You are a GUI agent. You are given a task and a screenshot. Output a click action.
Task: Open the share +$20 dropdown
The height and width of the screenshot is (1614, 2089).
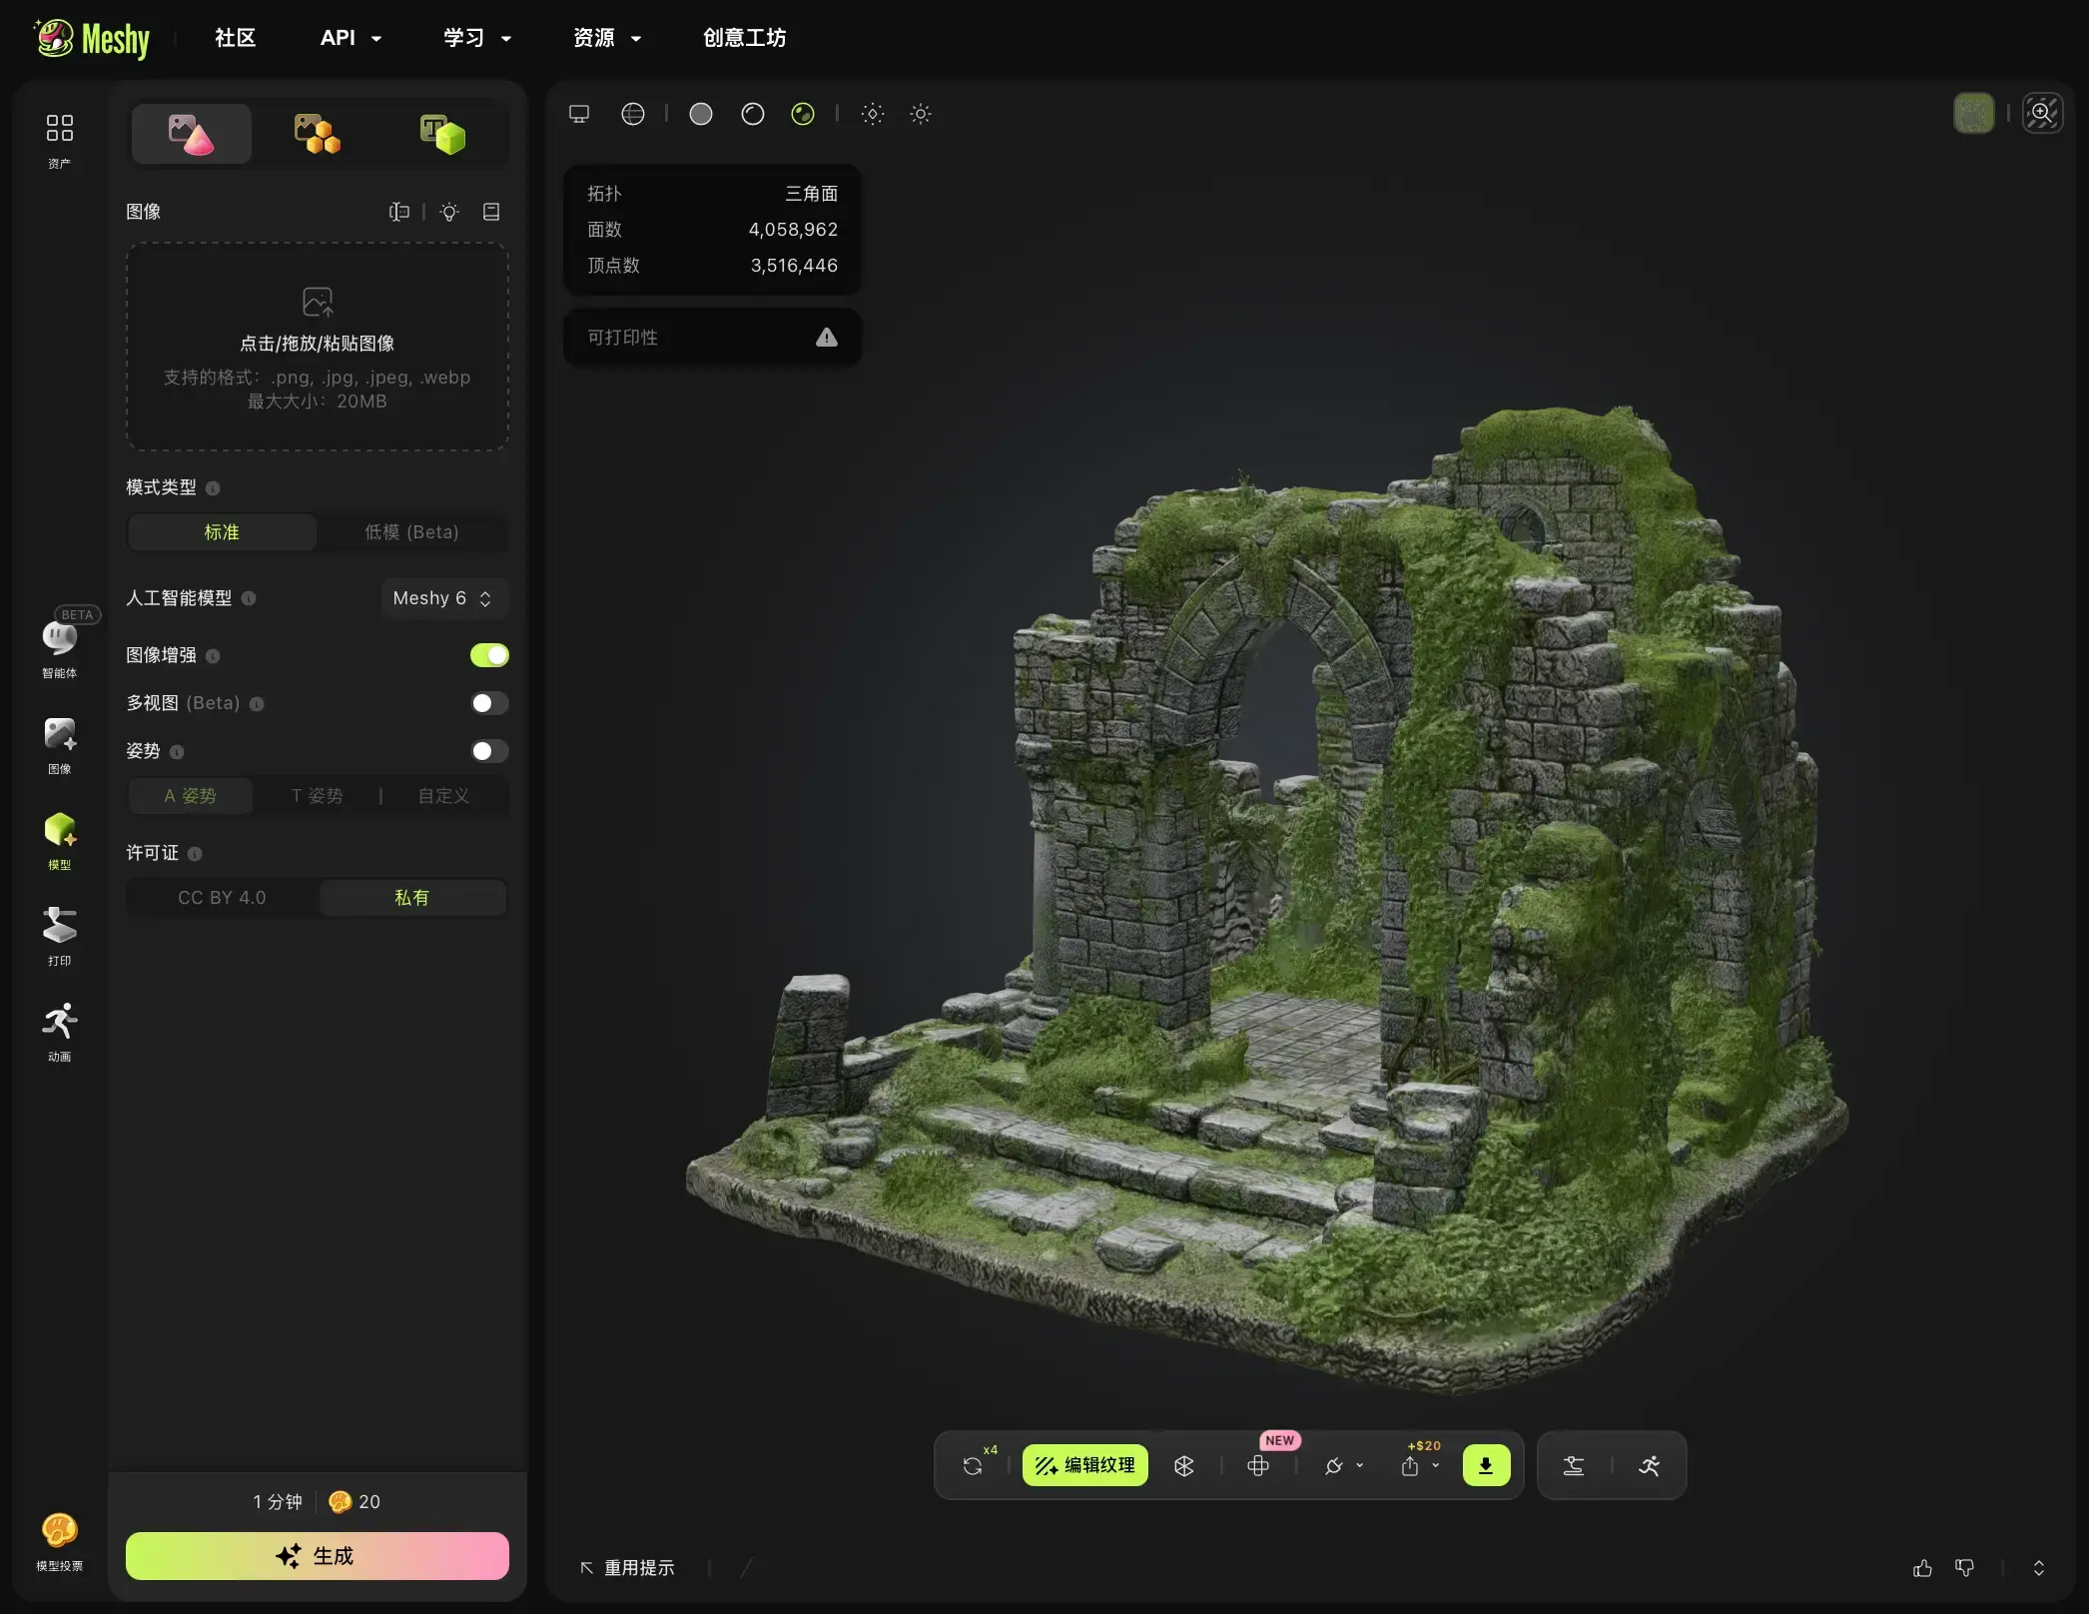tap(1419, 1465)
